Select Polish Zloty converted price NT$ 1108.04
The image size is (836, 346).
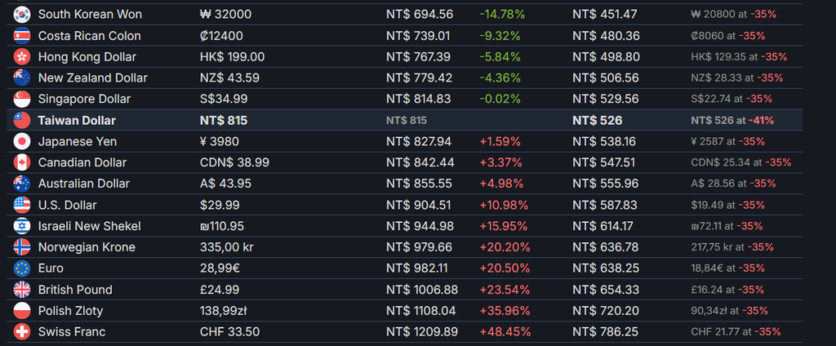pos(422,310)
